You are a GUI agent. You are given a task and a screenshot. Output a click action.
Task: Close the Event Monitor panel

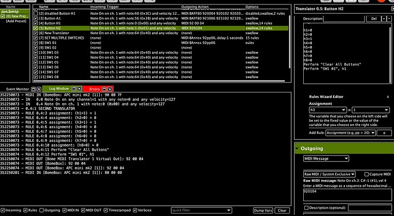click(39, 89)
